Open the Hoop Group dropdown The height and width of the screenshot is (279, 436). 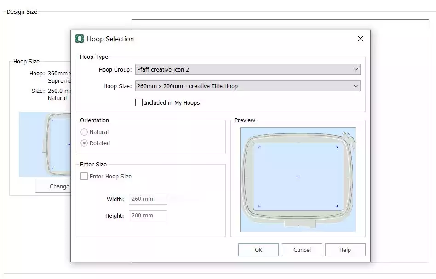coord(248,69)
